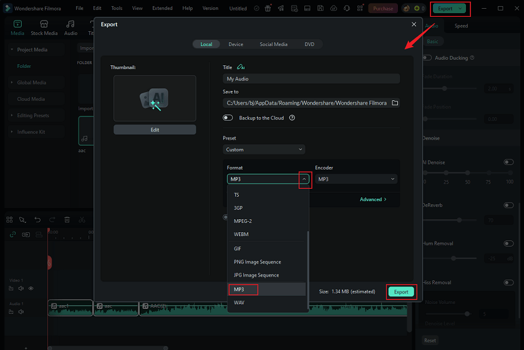Open the Preset Custom dropdown
This screenshot has height=350, width=524.
coord(264,149)
